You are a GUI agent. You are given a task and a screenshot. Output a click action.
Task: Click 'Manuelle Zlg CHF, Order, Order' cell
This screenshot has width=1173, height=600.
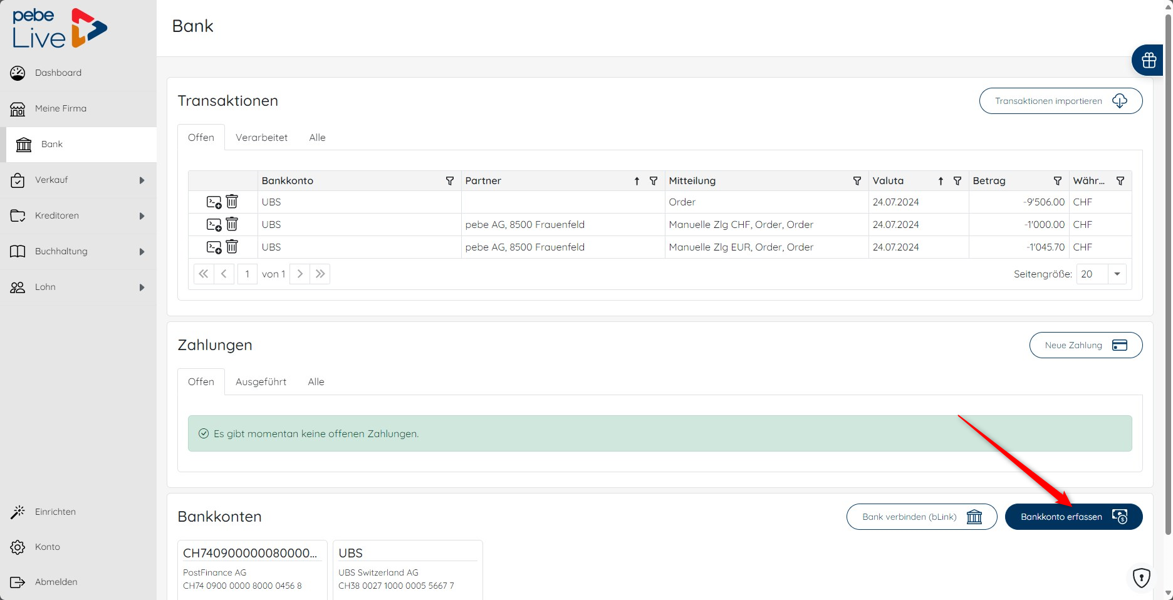tap(767, 225)
